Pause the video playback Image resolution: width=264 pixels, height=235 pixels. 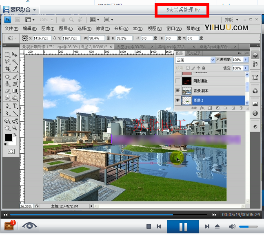[x=183, y=227]
